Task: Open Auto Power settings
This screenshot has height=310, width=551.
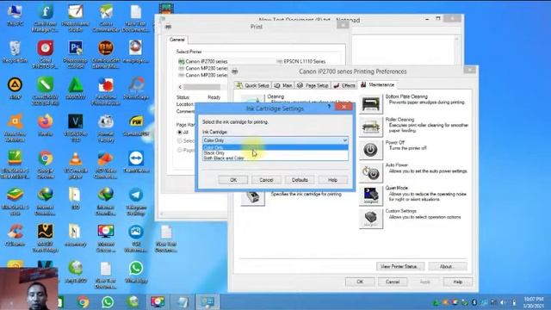Action: [x=371, y=172]
